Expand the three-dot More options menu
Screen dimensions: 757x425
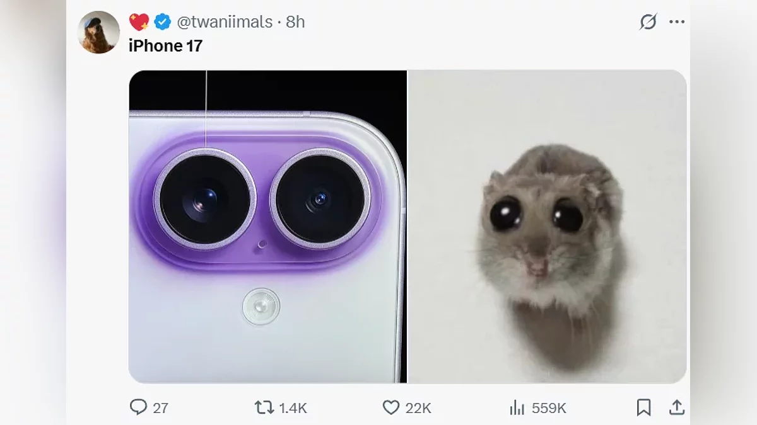coord(677,22)
